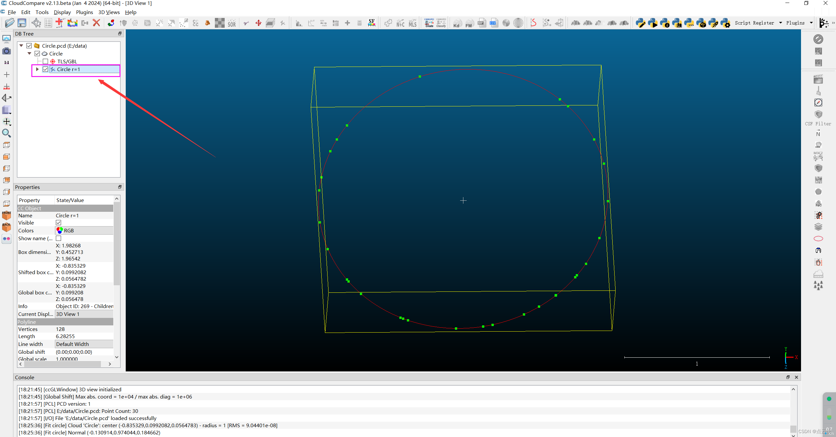Open the point list picking icon
The width and height of the screenshot is (836, 437).
[x=48, y=23]
